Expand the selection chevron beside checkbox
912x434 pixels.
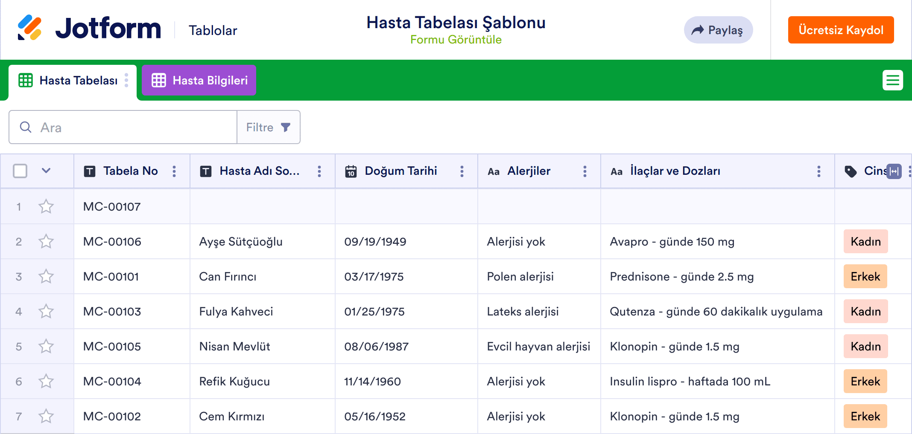click(46, 171)
